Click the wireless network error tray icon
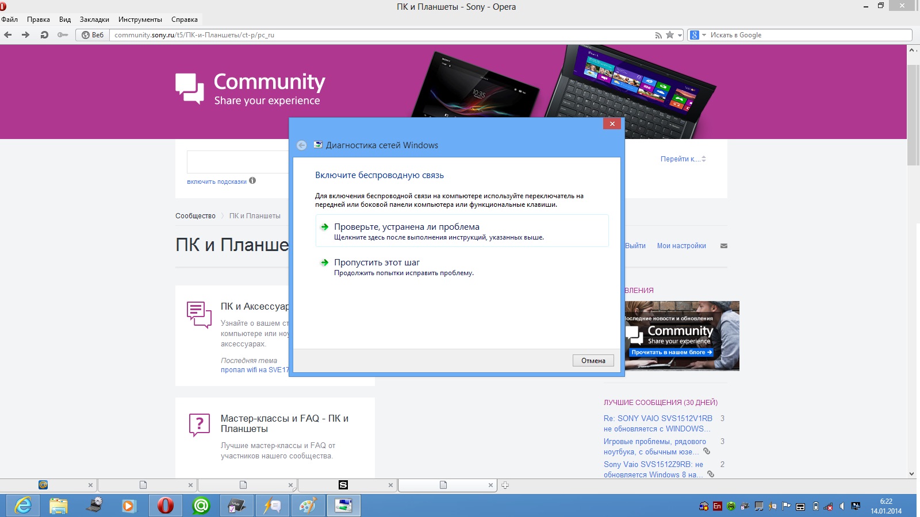This screenshot has width=920, height=517. click(829, 507)
